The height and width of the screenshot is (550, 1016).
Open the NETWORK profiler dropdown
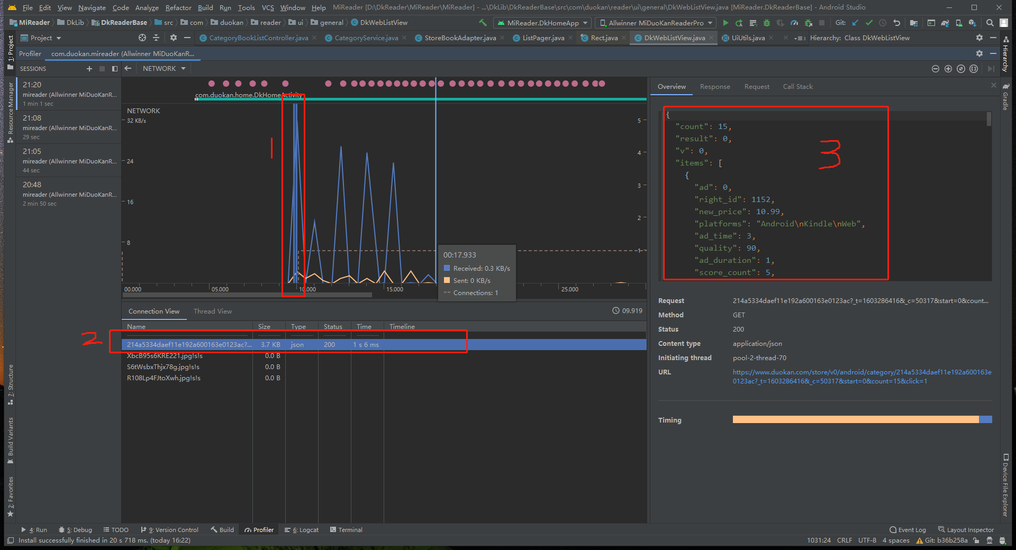pyautogui.click(x=164, y=69)
